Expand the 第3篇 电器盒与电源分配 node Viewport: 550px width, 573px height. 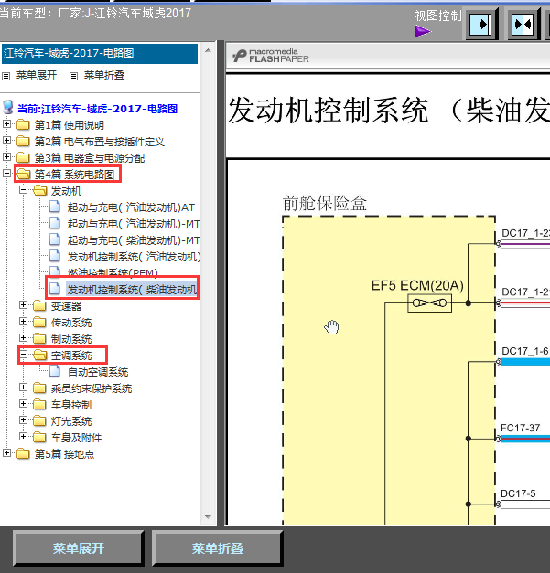coord(6,157)
